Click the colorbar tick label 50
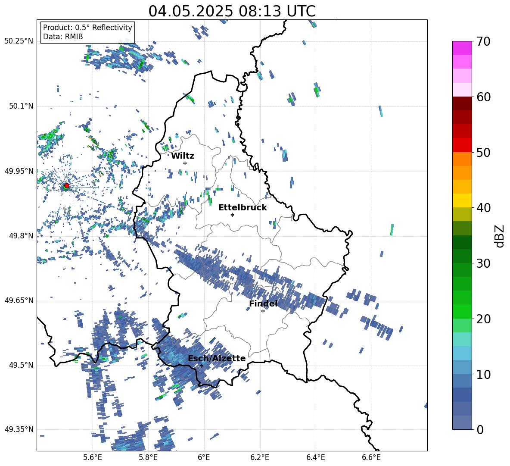 point(483,153)
